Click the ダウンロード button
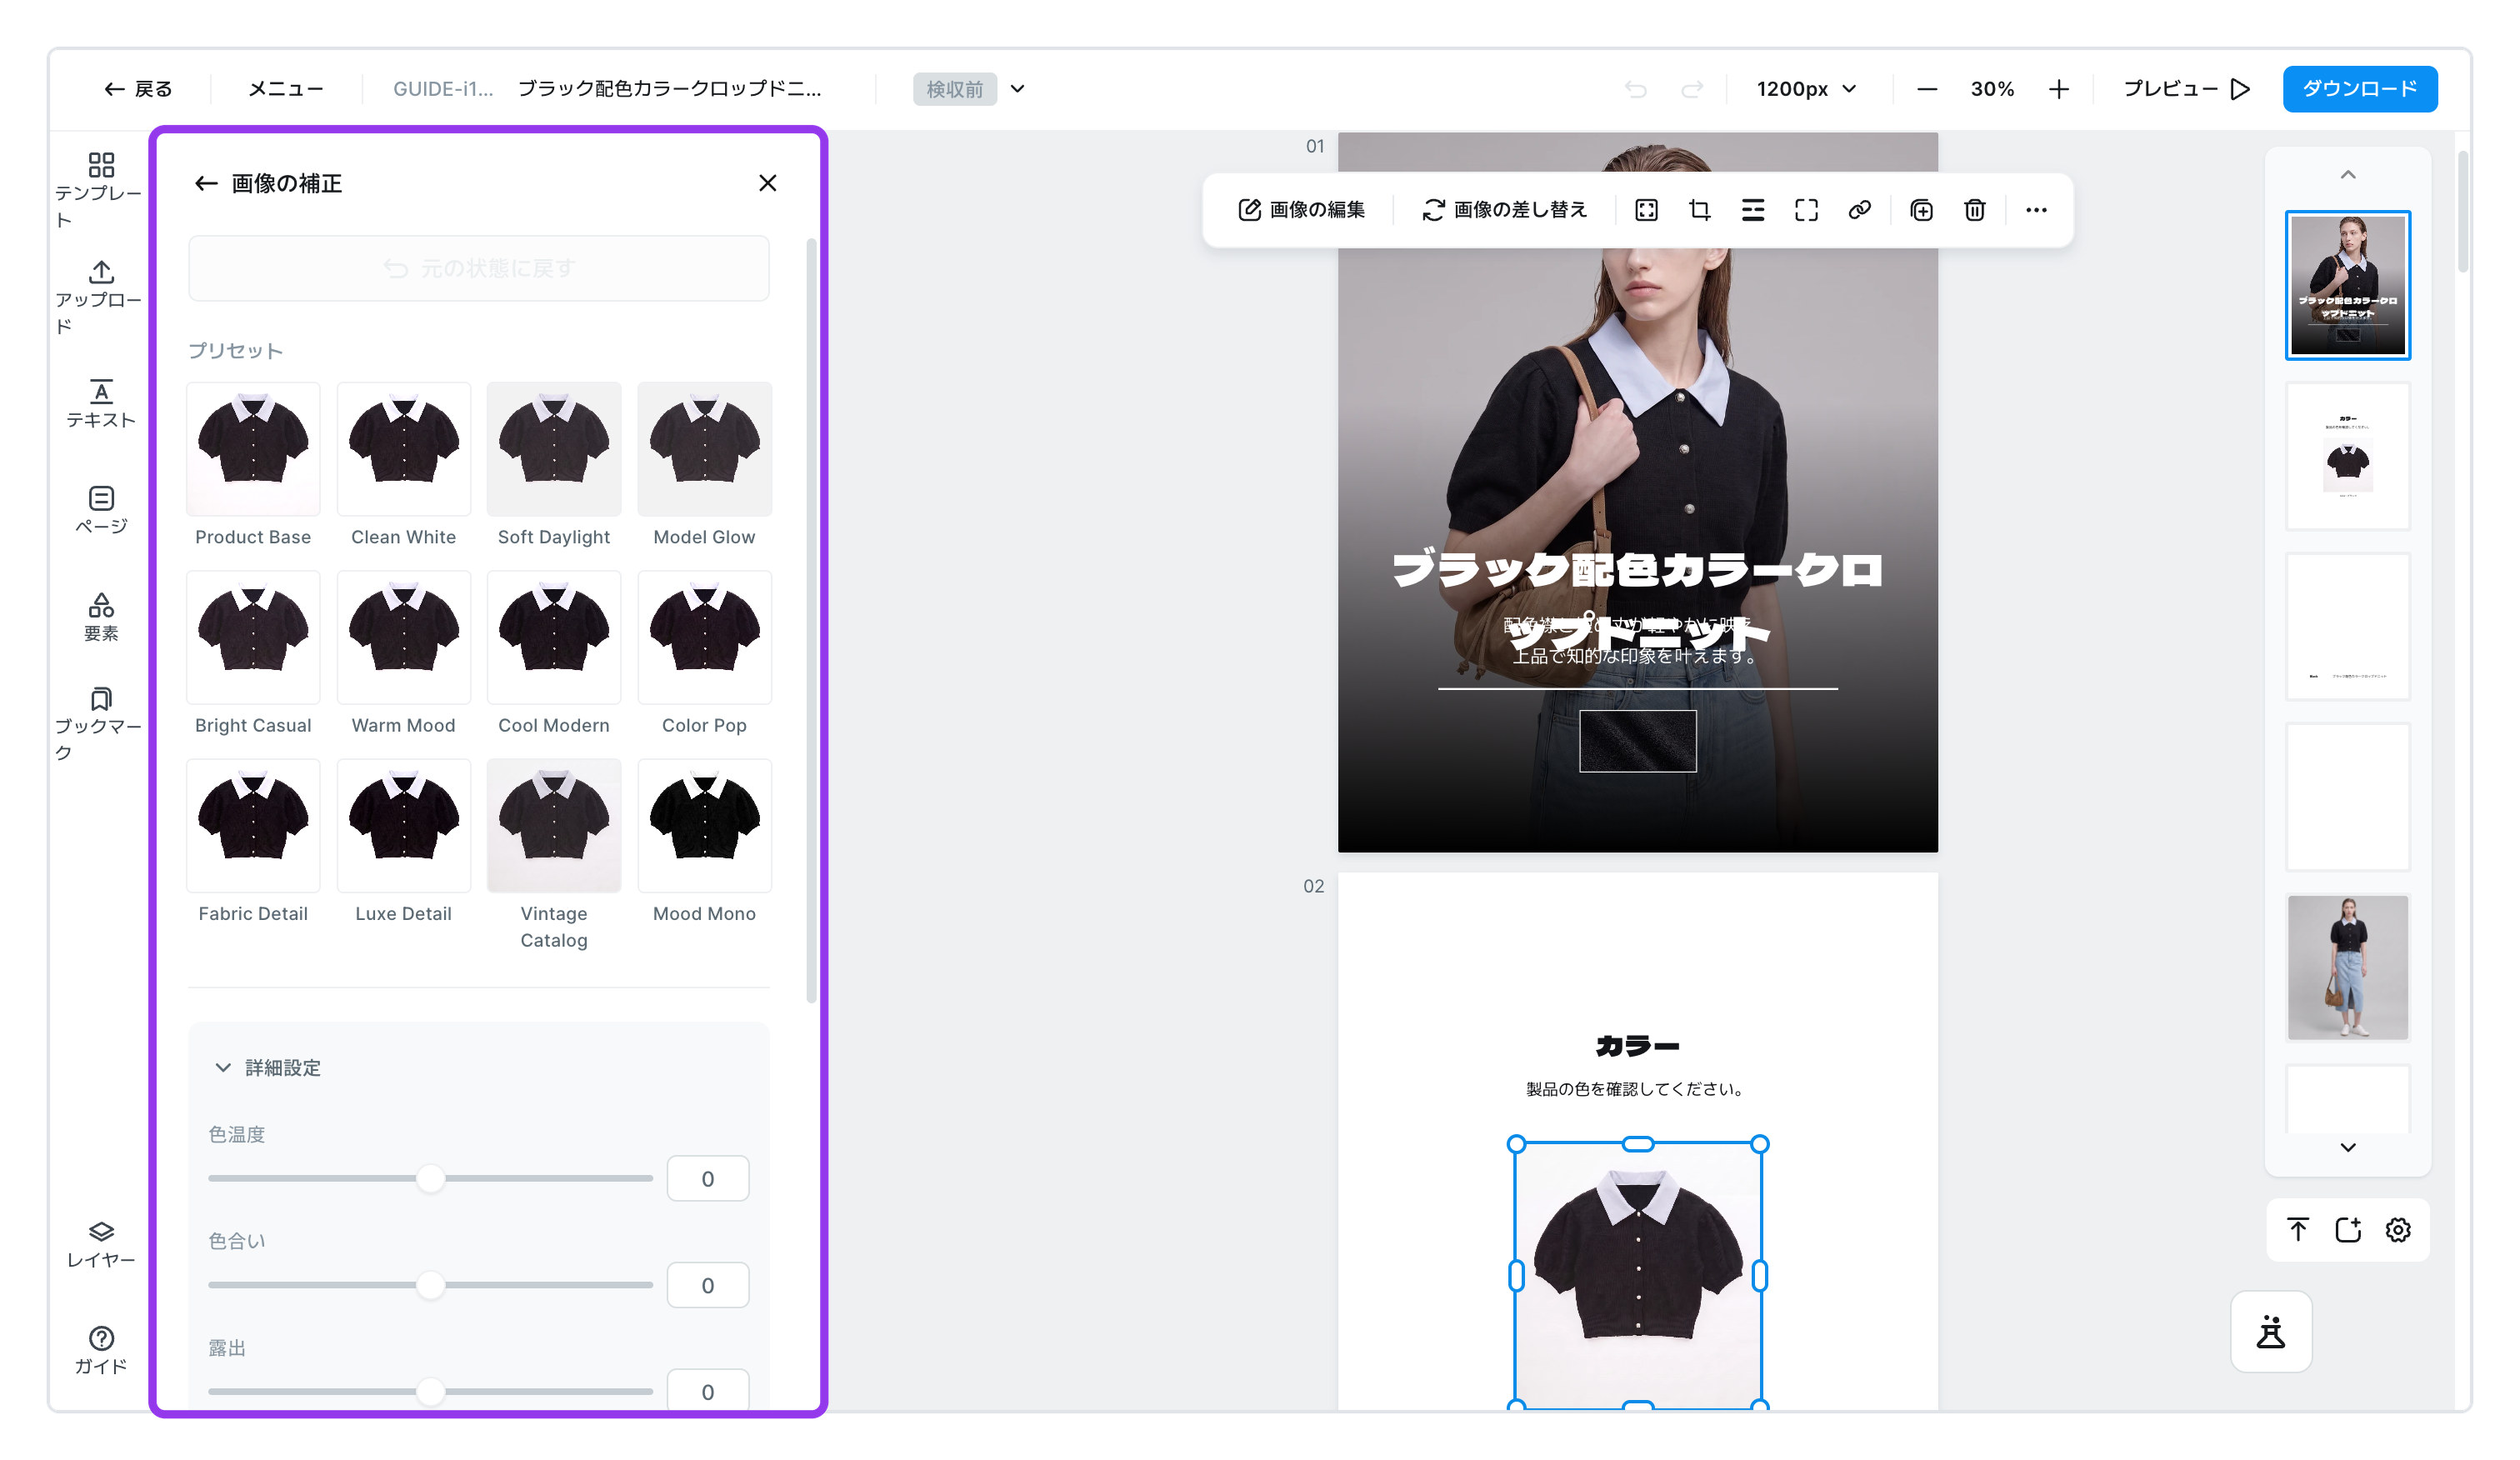 point(2360,89)
